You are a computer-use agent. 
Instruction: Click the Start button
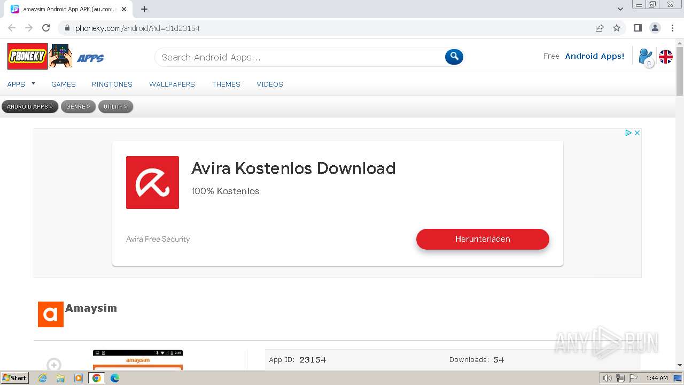click(15, 378)
